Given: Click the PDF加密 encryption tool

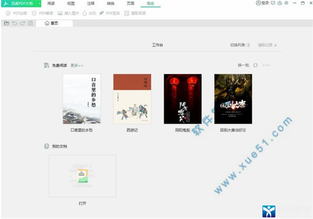Looking at the screenshot, I should click(x=16, y=14).
